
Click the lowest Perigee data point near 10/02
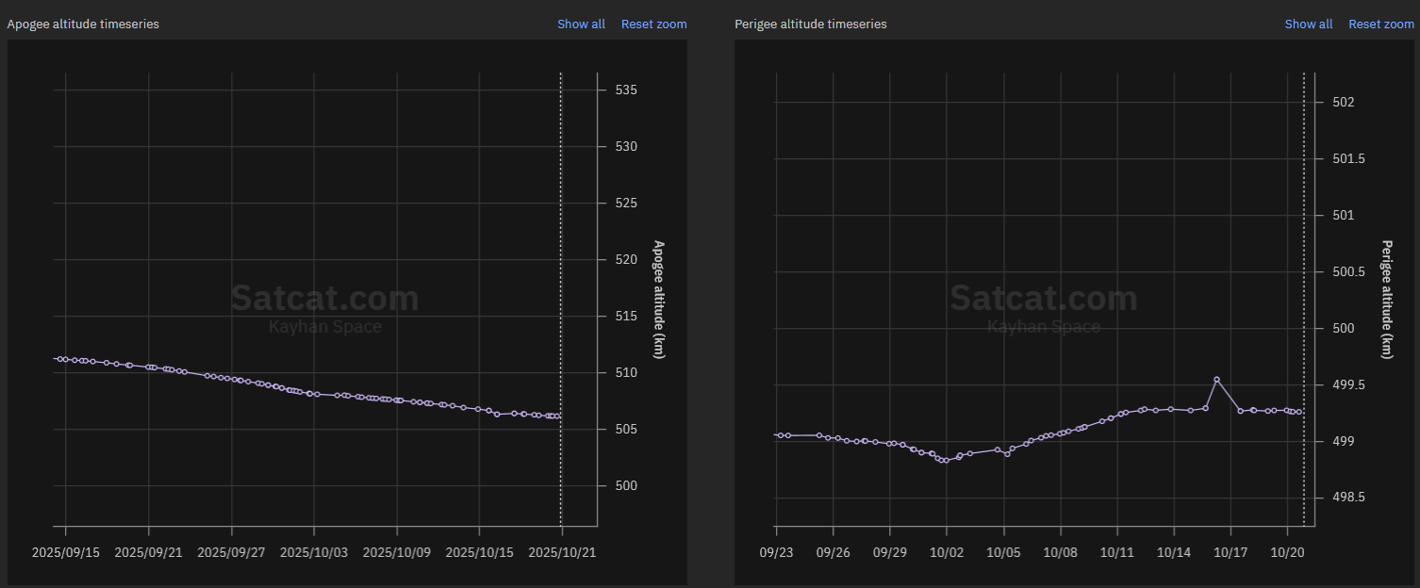click(x=945, y=460)
